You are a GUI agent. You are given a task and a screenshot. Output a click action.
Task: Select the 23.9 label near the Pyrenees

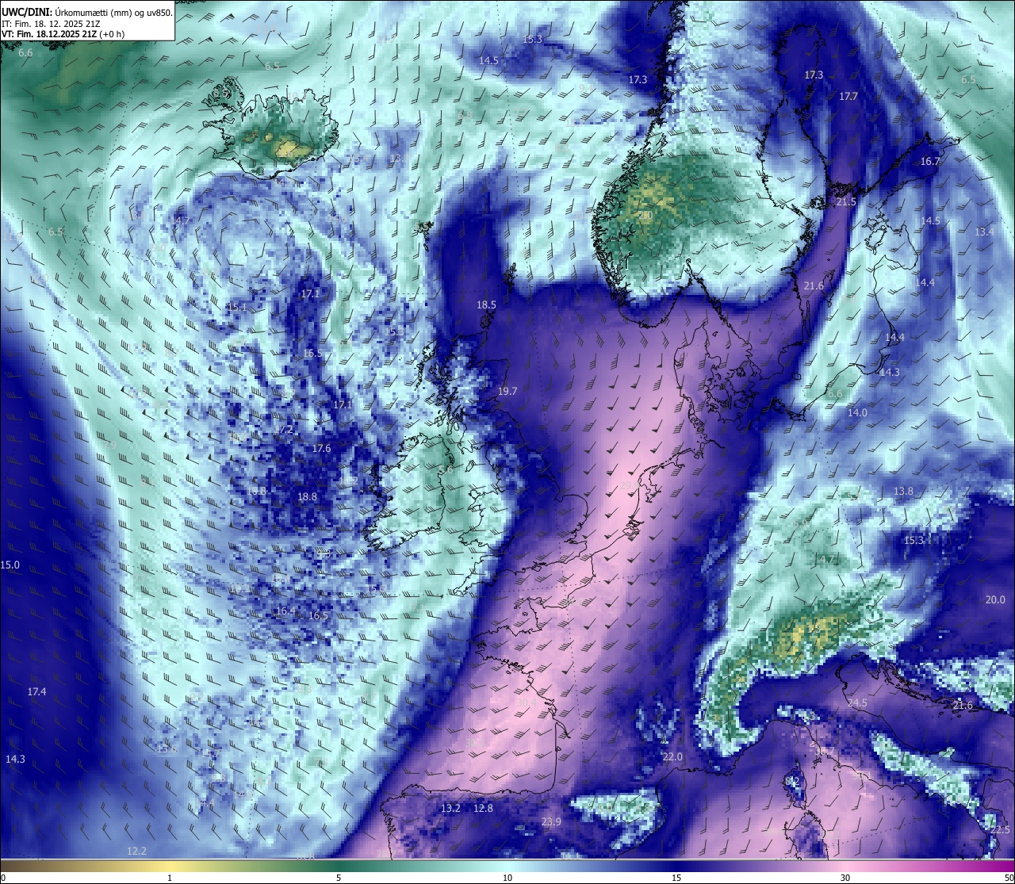[x=551, y=822]
